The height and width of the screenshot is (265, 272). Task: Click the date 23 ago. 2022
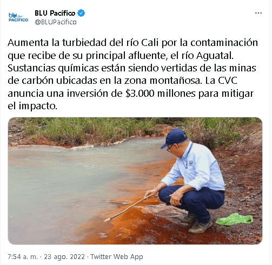click(x=64, y=256)
